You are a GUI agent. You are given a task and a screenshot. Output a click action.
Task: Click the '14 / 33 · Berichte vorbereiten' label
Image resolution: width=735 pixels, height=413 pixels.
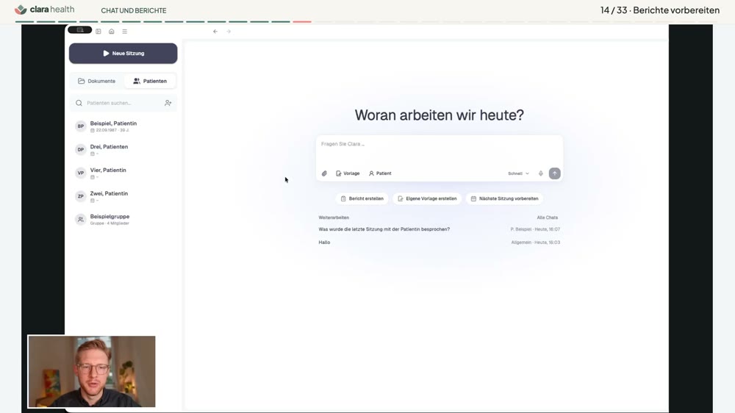659,10
